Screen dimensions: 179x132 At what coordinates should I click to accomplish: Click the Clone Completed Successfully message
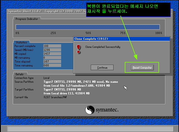click(103, 47)
